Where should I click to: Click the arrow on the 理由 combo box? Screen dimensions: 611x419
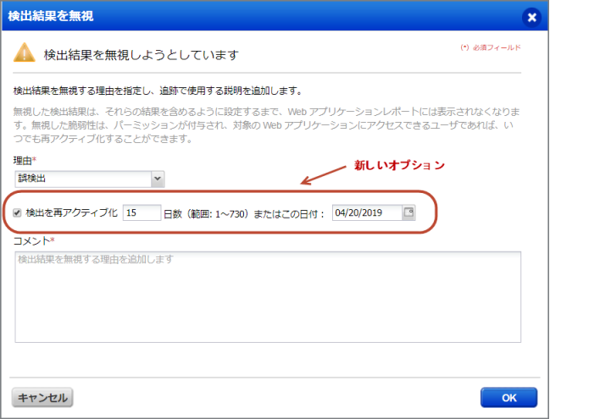click(157, 179)
